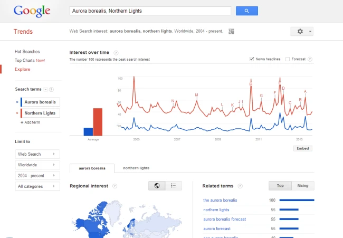Open help icon beside Regional interest

(115, 186)
